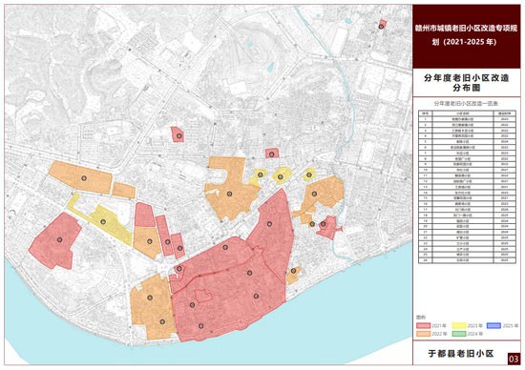Click the green 2024年 legend swatch
The height and width of the screenshot is (370, 525).
459,334
